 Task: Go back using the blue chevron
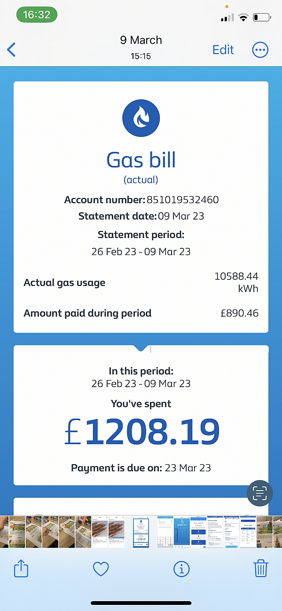(x=12, y=50)
